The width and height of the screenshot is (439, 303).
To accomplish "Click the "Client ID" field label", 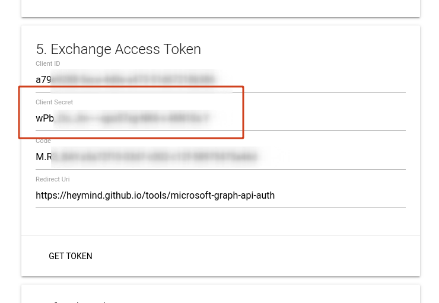I will (48, 64).
